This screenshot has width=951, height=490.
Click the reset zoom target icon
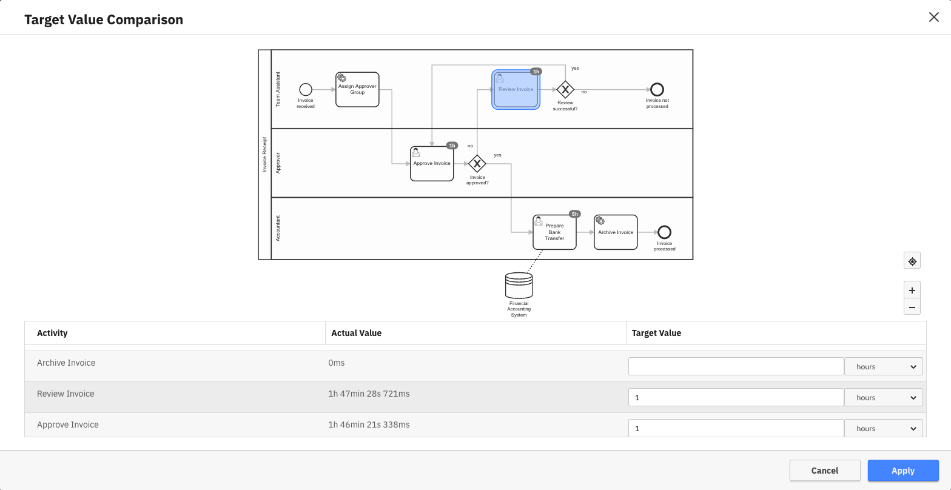click(912, 261)
